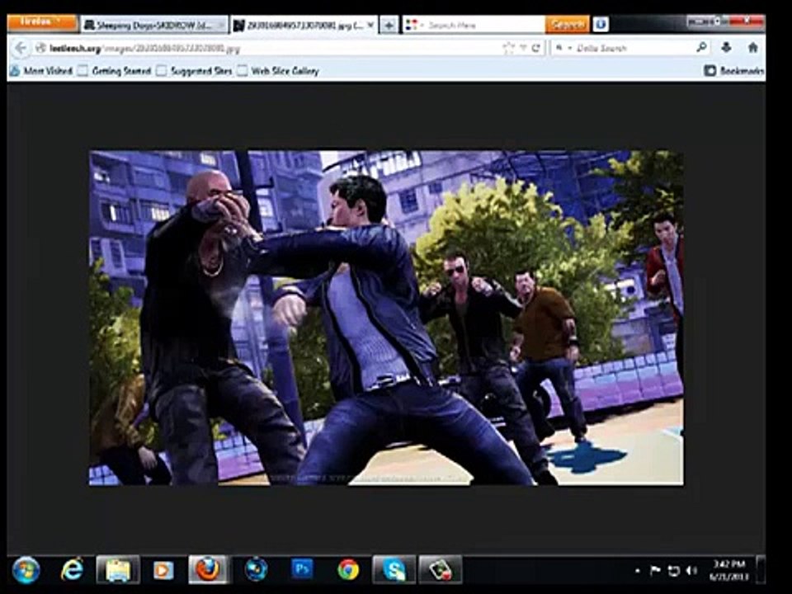
Task: Bookmark this page with the star icon
Action: (x=508, y=48)
